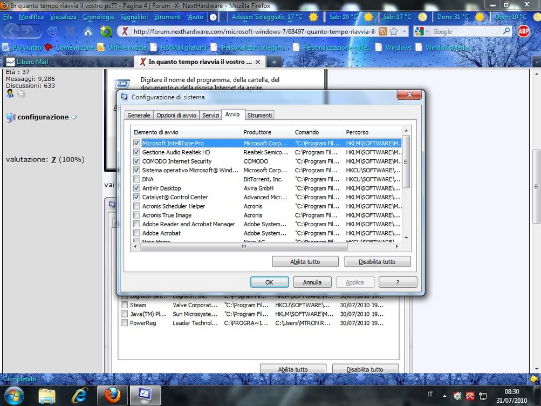Uncheck AntiVir Desktop
This screenshot has height=406, width=541.
click(136, 188)
